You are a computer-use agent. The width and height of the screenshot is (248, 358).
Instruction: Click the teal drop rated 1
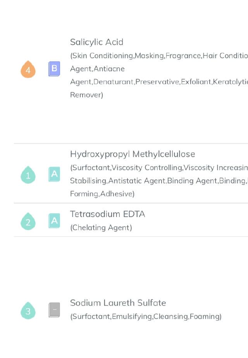(x=28, y=175)
